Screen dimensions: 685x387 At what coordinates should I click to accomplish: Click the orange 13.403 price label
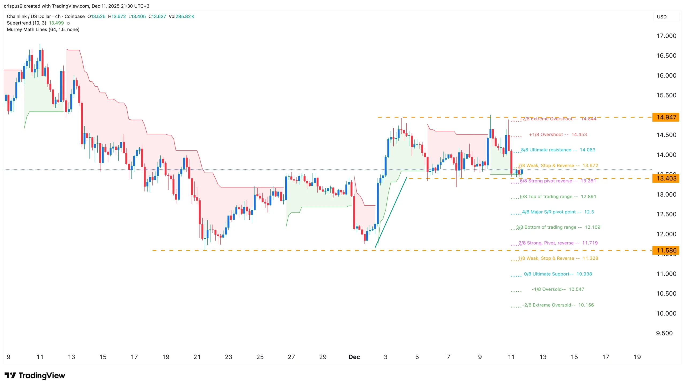[x=666, y=178]
